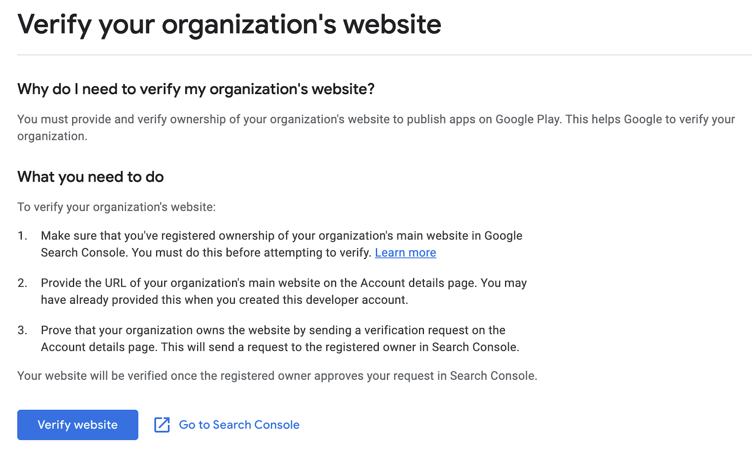Viewport: 752px width, 455px height.
Task: Click the Verify website button
Action: click(78, 425)
